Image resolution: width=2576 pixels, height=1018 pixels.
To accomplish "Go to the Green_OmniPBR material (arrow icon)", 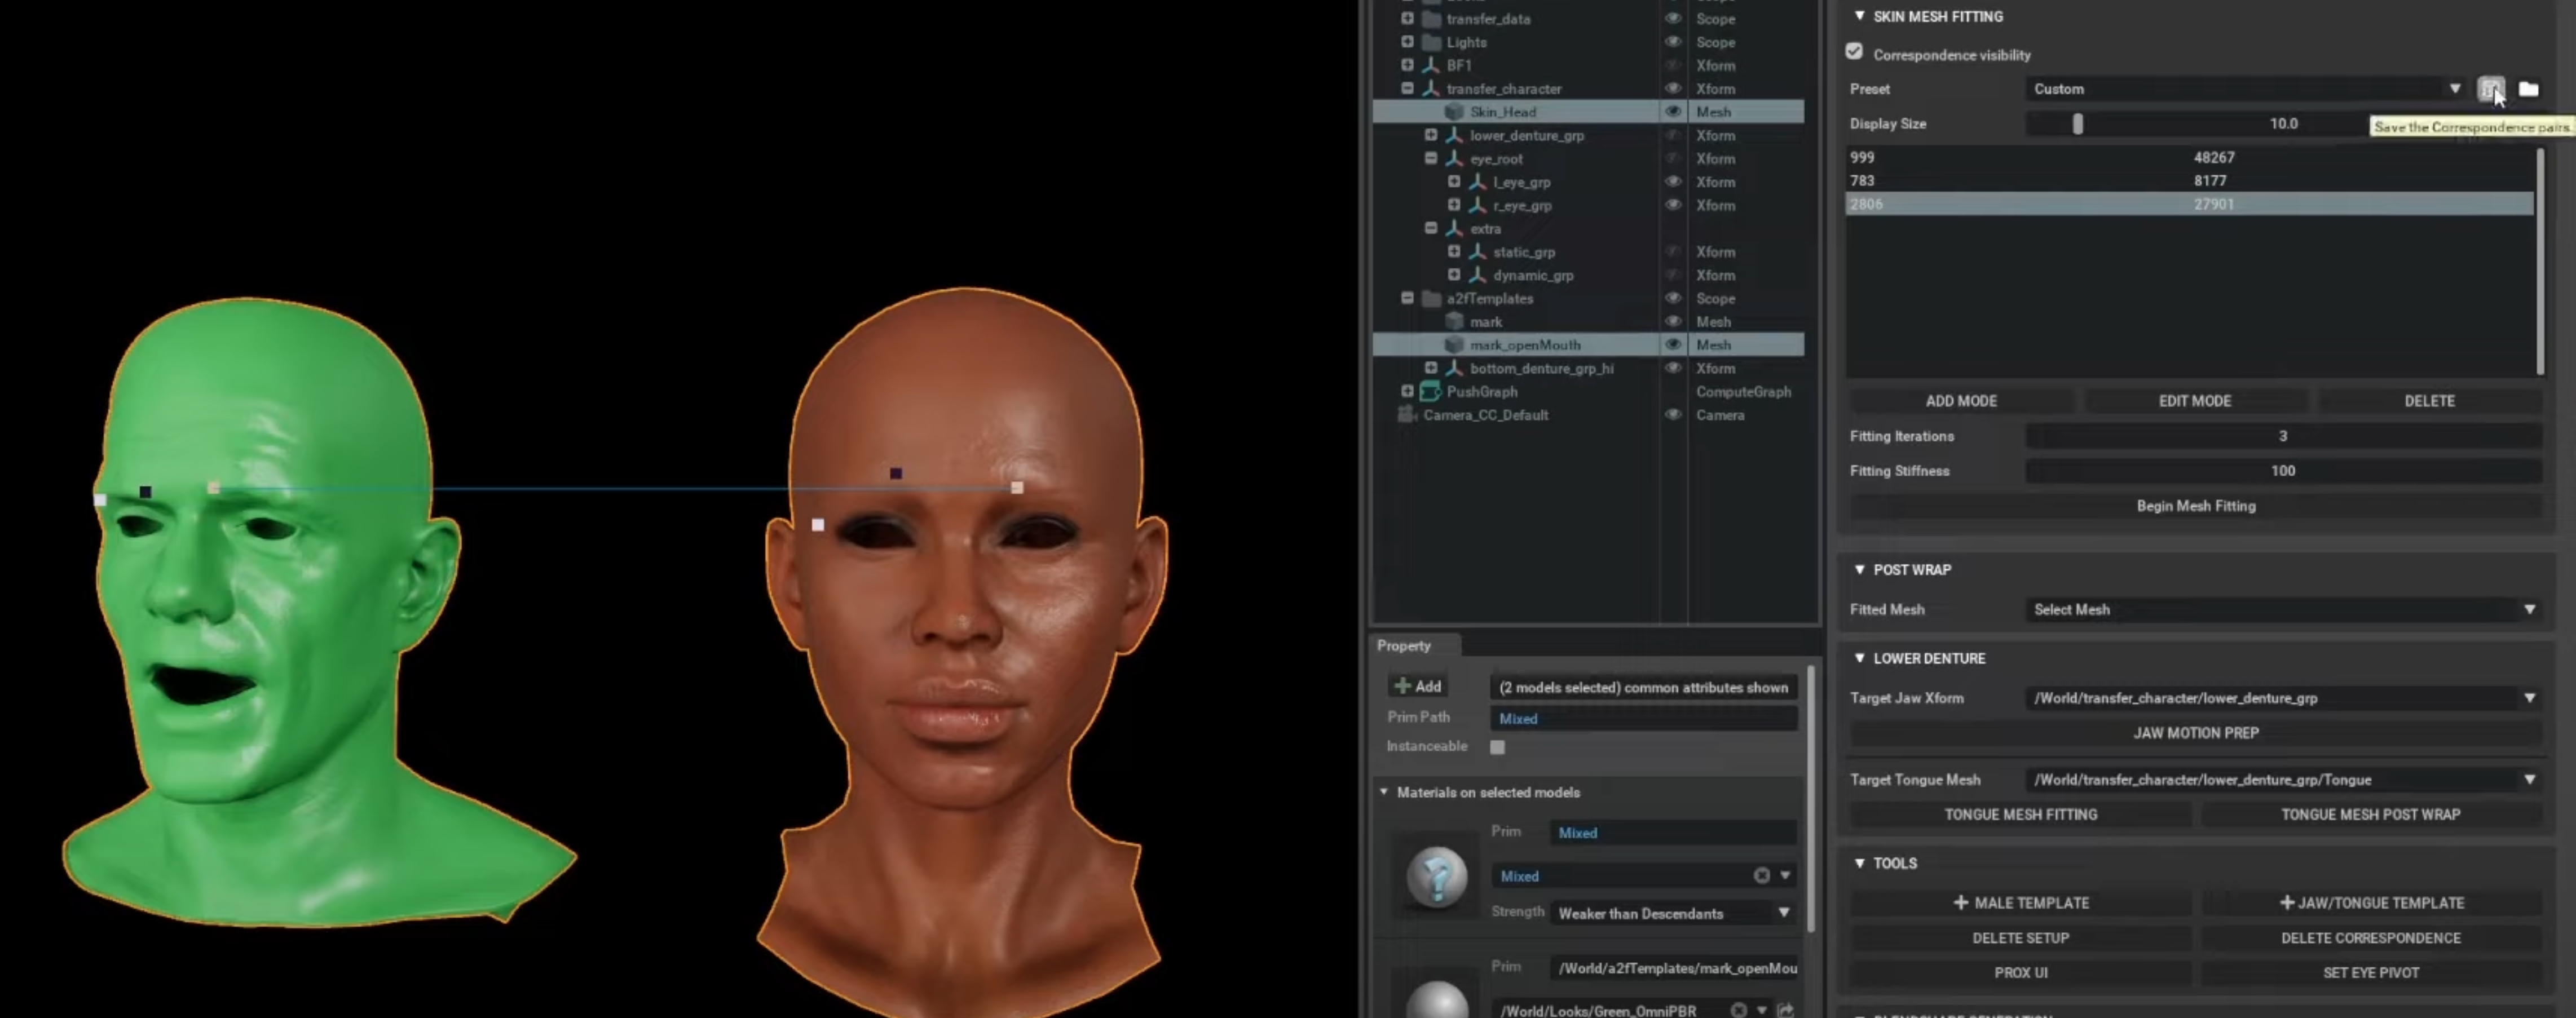I will tap(1785, 1010).
